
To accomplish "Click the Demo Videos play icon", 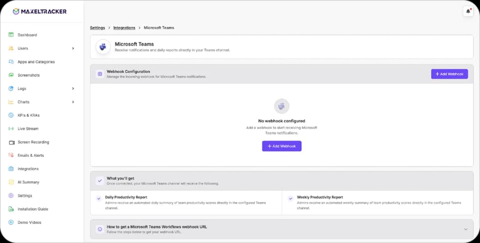I will click(x=11, y=222).
